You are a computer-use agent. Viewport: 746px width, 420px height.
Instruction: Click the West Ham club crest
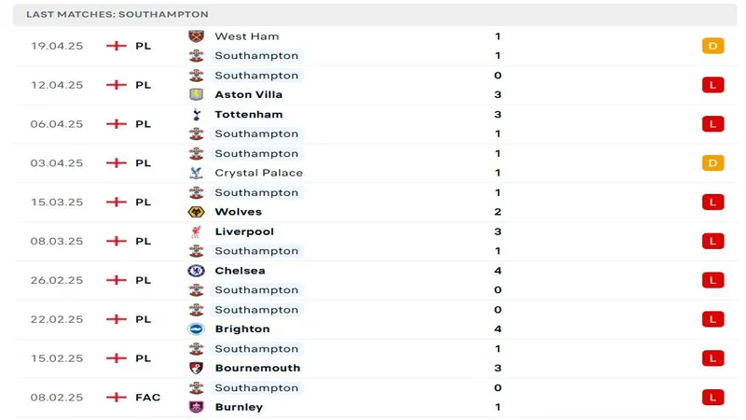coord(196,36)
